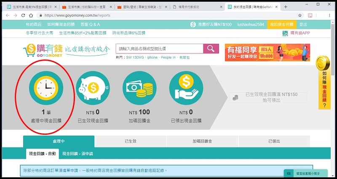Switch to the 已生效 tab
Viewport: 337px width, 179px height.
pyautogui.click(x=131, y=142)
